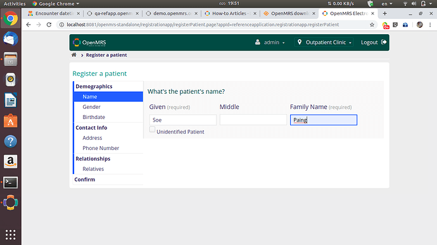Screen dimensions: 437x245
Task: Open a new browser tab
Action: 384,13
